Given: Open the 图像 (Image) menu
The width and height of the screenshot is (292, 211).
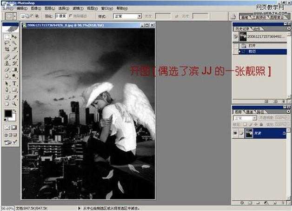Looking at the screenshot, I should 36,8.
